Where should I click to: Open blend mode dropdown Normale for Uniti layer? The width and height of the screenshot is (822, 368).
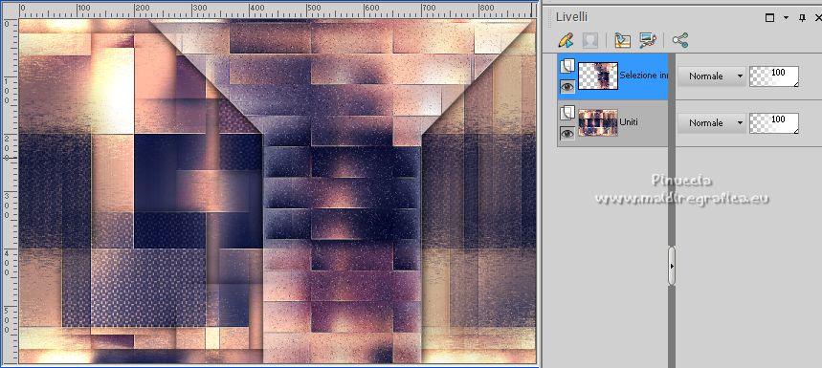coord(711,123)
